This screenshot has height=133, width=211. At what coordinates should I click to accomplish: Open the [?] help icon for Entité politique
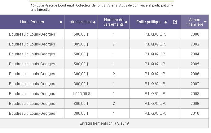coord(175,22)
